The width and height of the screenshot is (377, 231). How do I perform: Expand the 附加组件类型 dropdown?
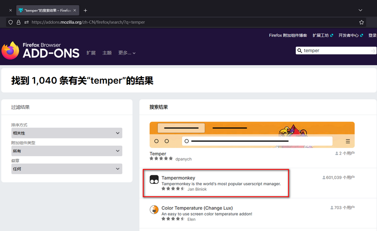coord(67,151)
